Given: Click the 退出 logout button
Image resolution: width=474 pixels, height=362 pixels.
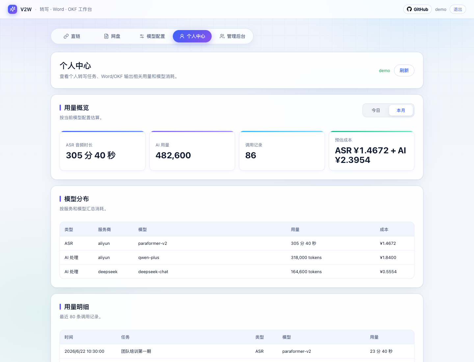Looking at the screenshot, I should tap(458, 9).
